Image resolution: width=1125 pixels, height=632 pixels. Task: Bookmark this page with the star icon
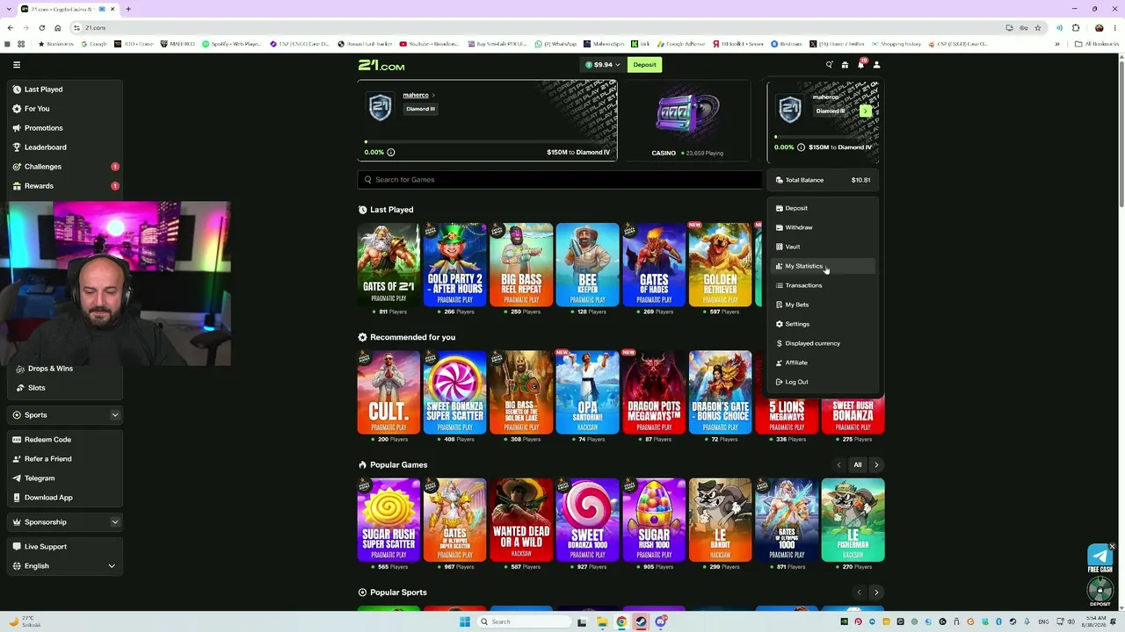1038,28
